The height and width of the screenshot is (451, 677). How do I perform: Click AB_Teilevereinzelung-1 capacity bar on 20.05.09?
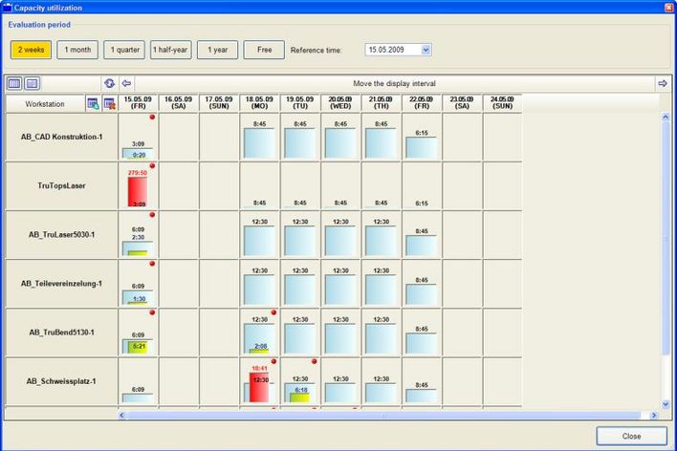click(340, 290)
